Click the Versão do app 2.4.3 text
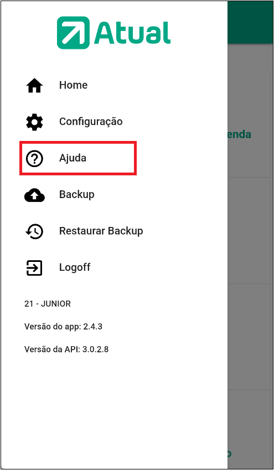 [63, 326]
